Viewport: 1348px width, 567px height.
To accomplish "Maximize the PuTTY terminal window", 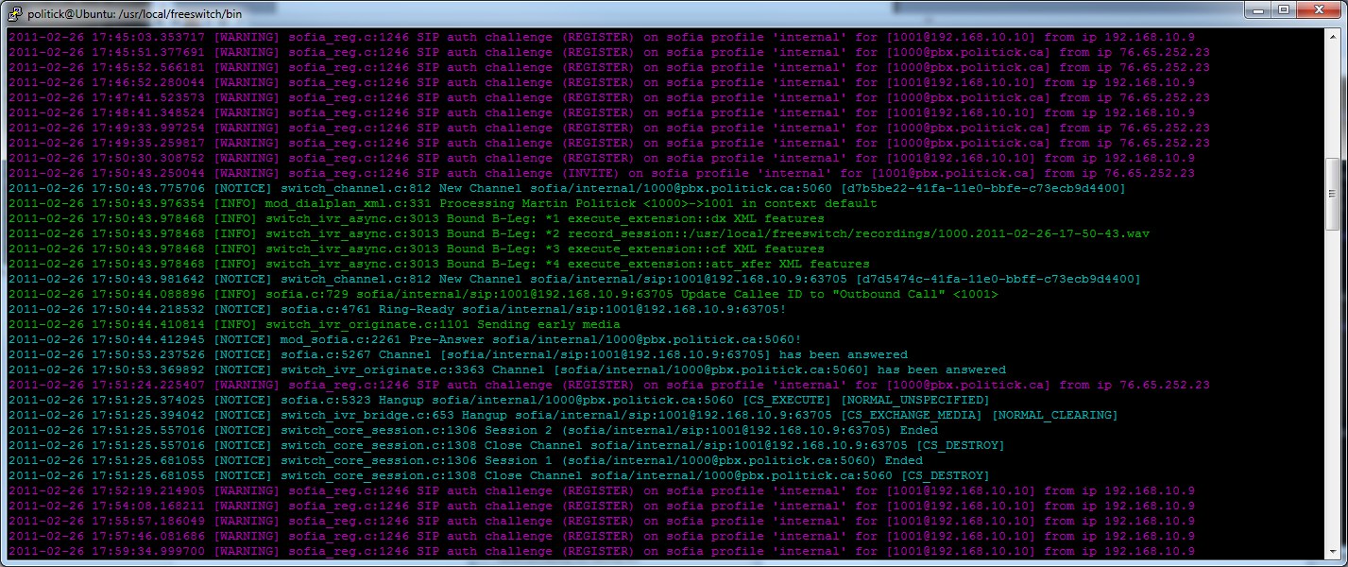I will point(1286,9).
